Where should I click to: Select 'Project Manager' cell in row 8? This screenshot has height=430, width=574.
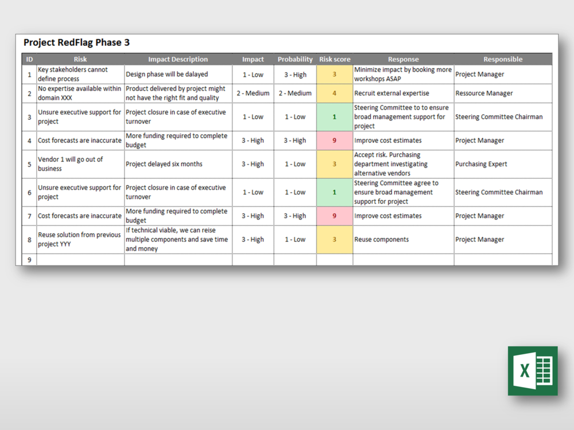tap(503, 240)
